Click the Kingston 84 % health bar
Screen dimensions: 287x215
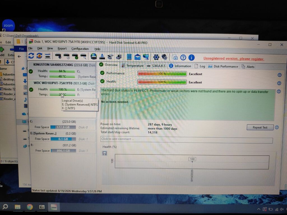[62, 71]
